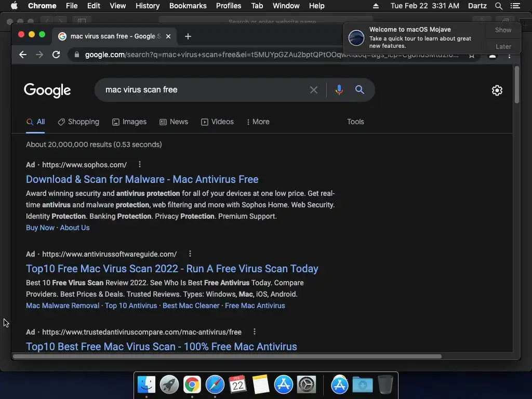Click the date and time in menu bar
This screenshot has height=399, width=532.
[425, 6]
